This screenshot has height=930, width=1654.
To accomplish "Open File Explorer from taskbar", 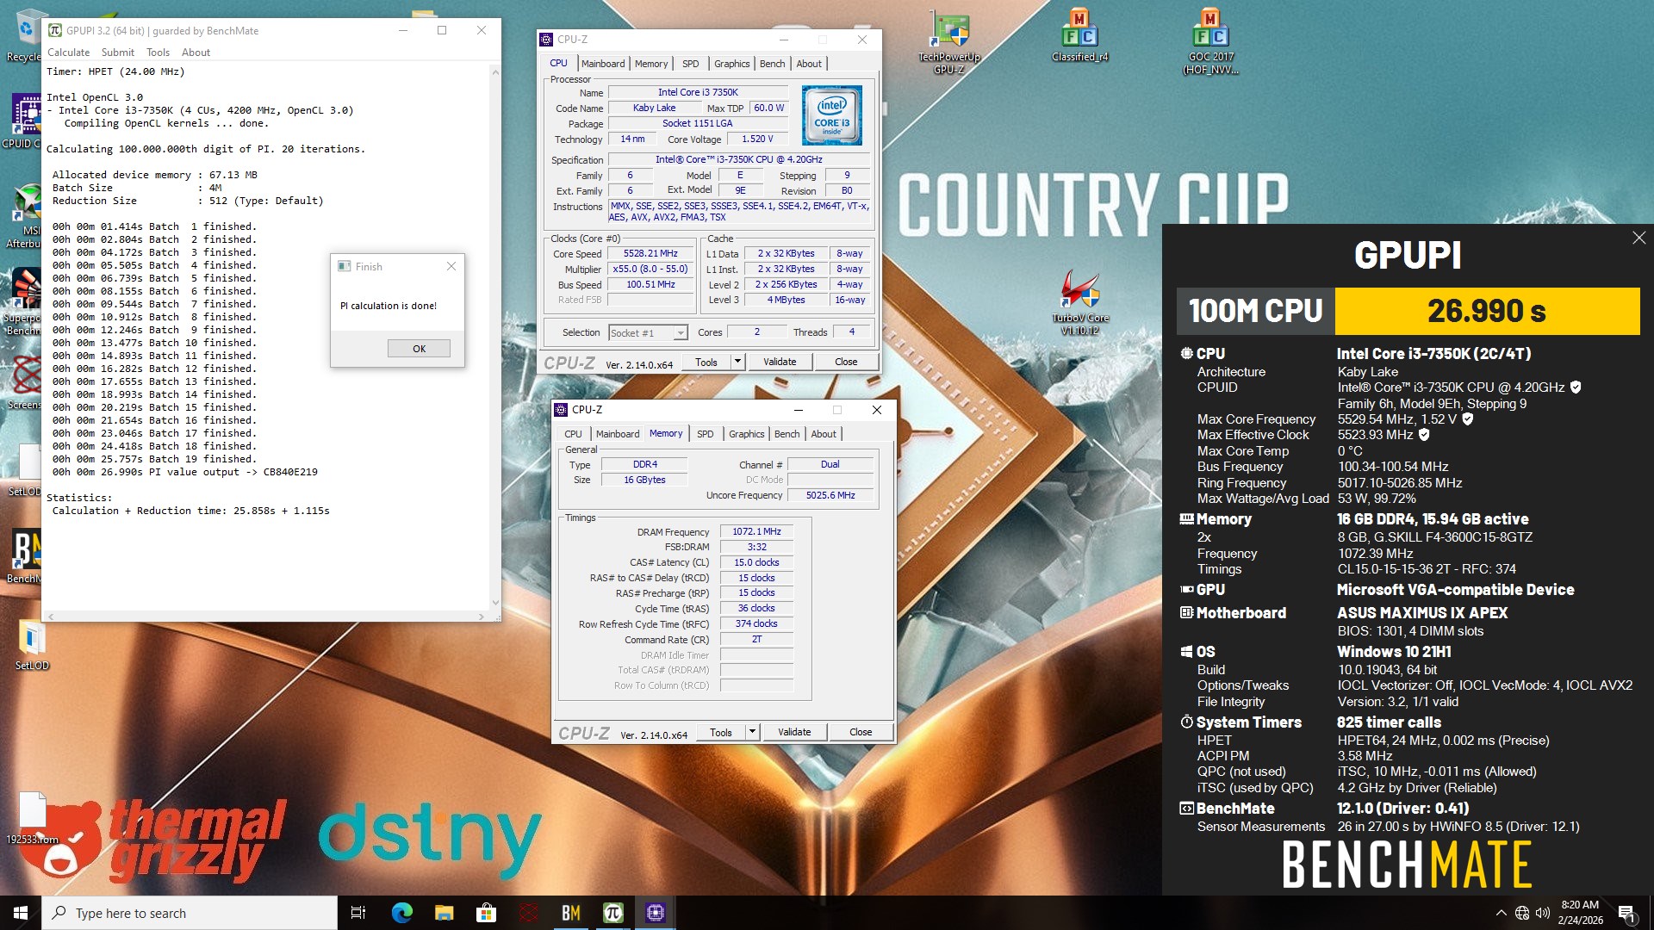I will tap(445, 913).
